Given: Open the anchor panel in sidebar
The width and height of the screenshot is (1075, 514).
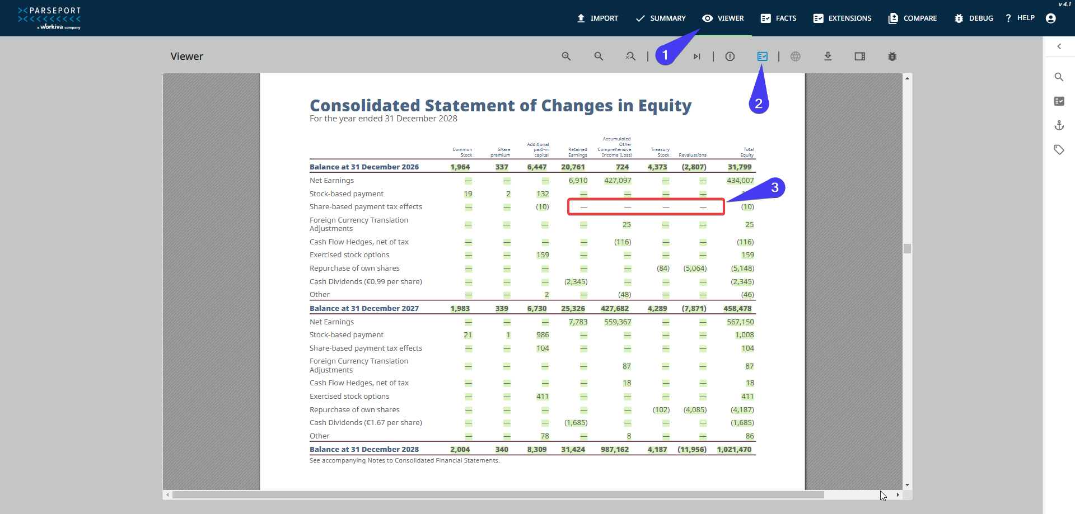Looking at the screenshot, I should pyautogui.click(x=1059, y=125).
